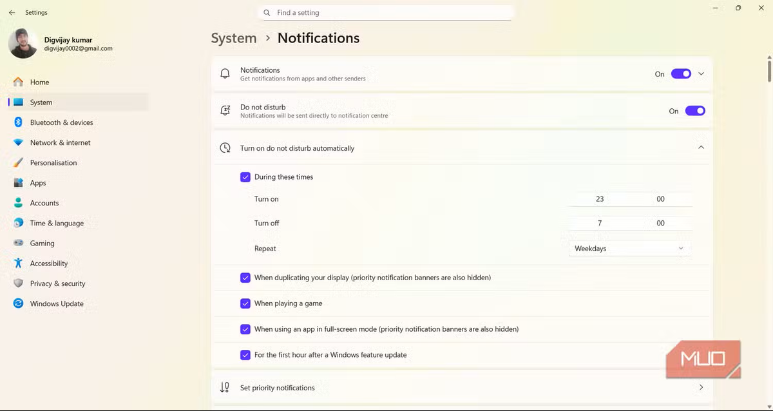Click the Find a setting search box

pyautogui.click(x=386, y=13)
